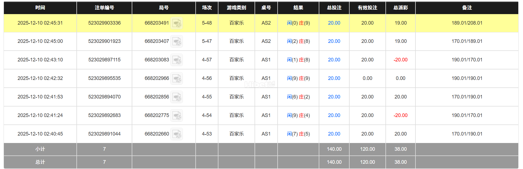523x169 pixels.
Task: Select the 总派彩 column header
Action: [x=400, y=8]
